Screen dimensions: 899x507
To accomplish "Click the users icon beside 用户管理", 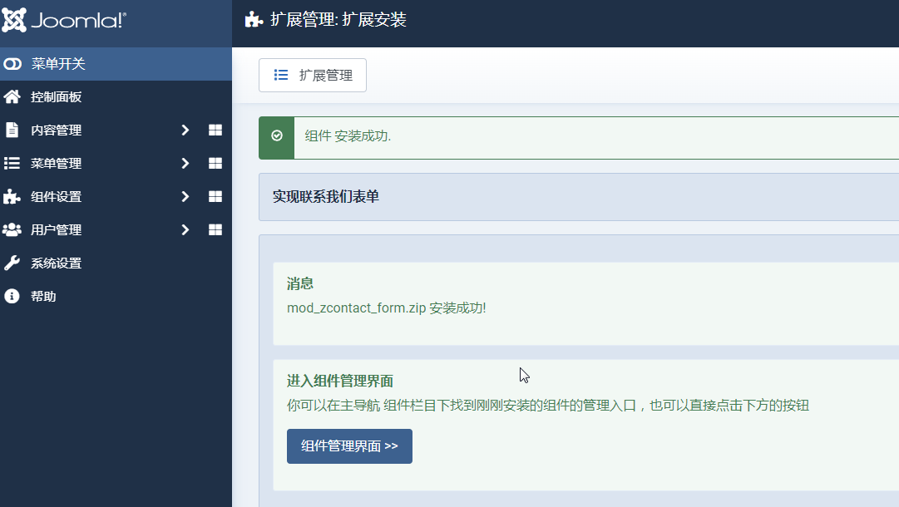I will pos(12,229).
